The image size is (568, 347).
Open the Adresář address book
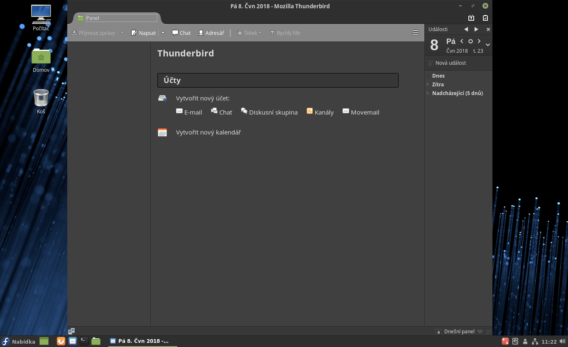point(211,33)
